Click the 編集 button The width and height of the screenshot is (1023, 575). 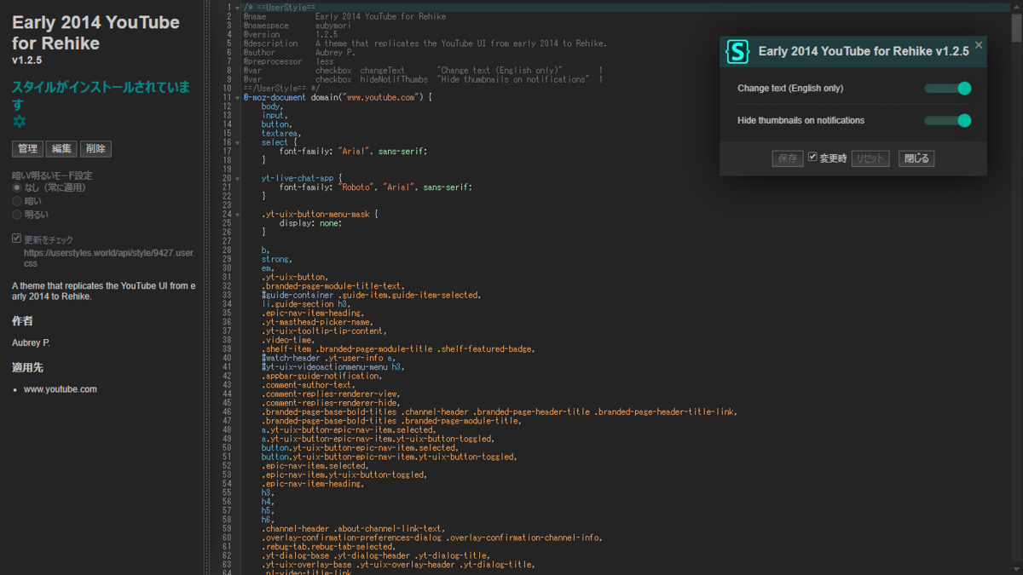[x=61, y=149]
